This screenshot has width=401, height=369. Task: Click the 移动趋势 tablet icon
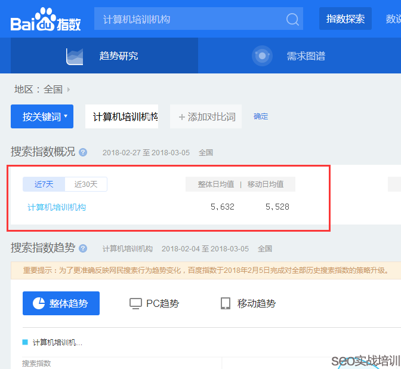pos(226,303)
